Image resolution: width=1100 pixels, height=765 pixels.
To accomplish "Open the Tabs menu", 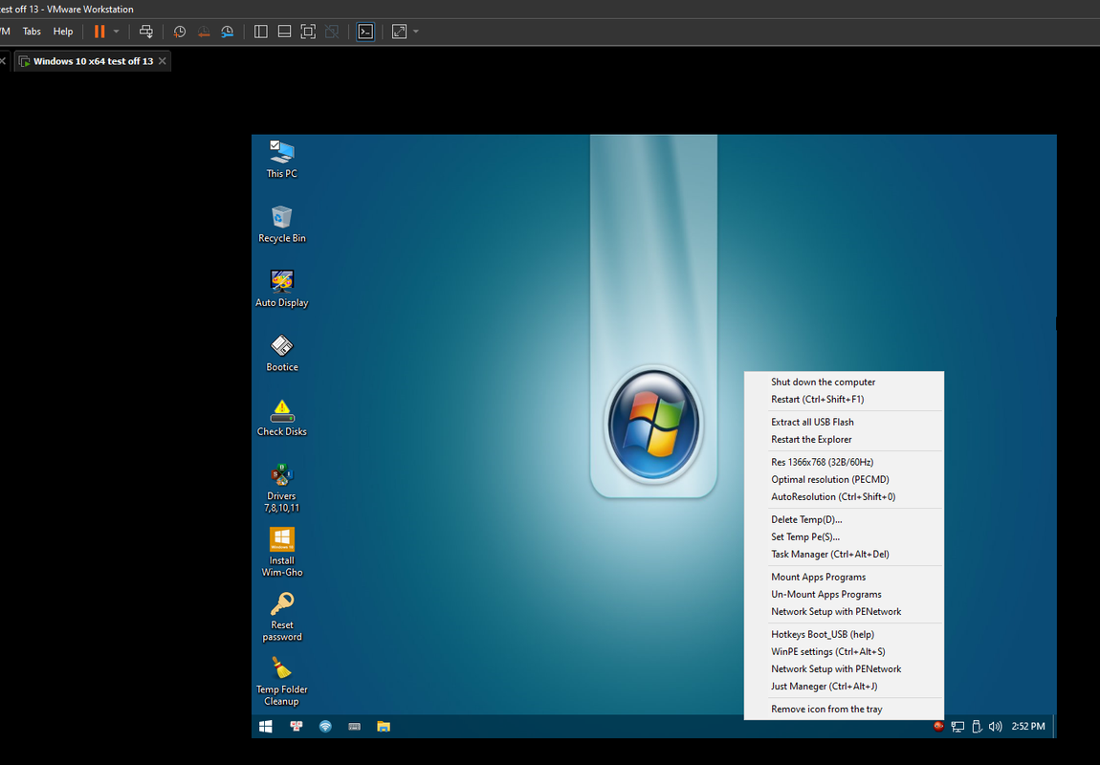I will click(x=32, y=32).
